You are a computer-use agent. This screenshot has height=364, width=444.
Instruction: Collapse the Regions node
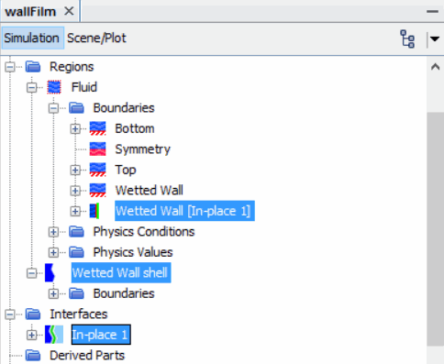point(10,67)
